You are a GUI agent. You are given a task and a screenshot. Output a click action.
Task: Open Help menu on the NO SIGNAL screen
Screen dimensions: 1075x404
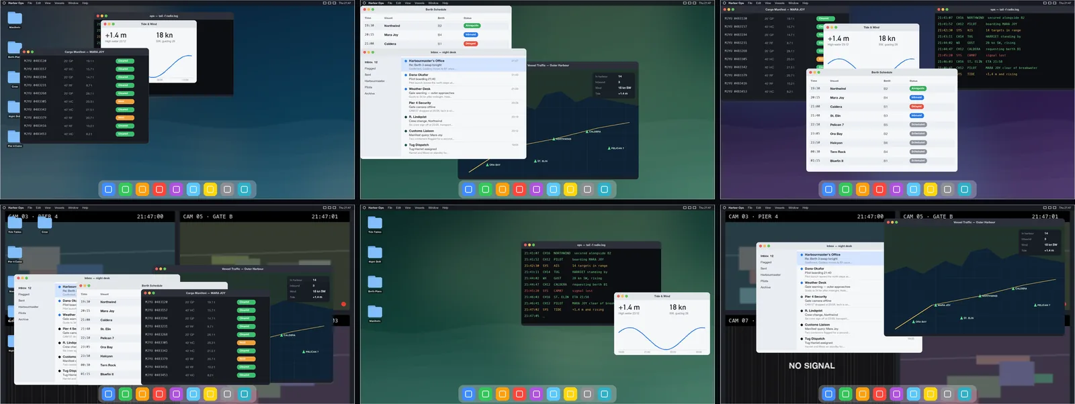pyautogui.click(x=805, y=207)
